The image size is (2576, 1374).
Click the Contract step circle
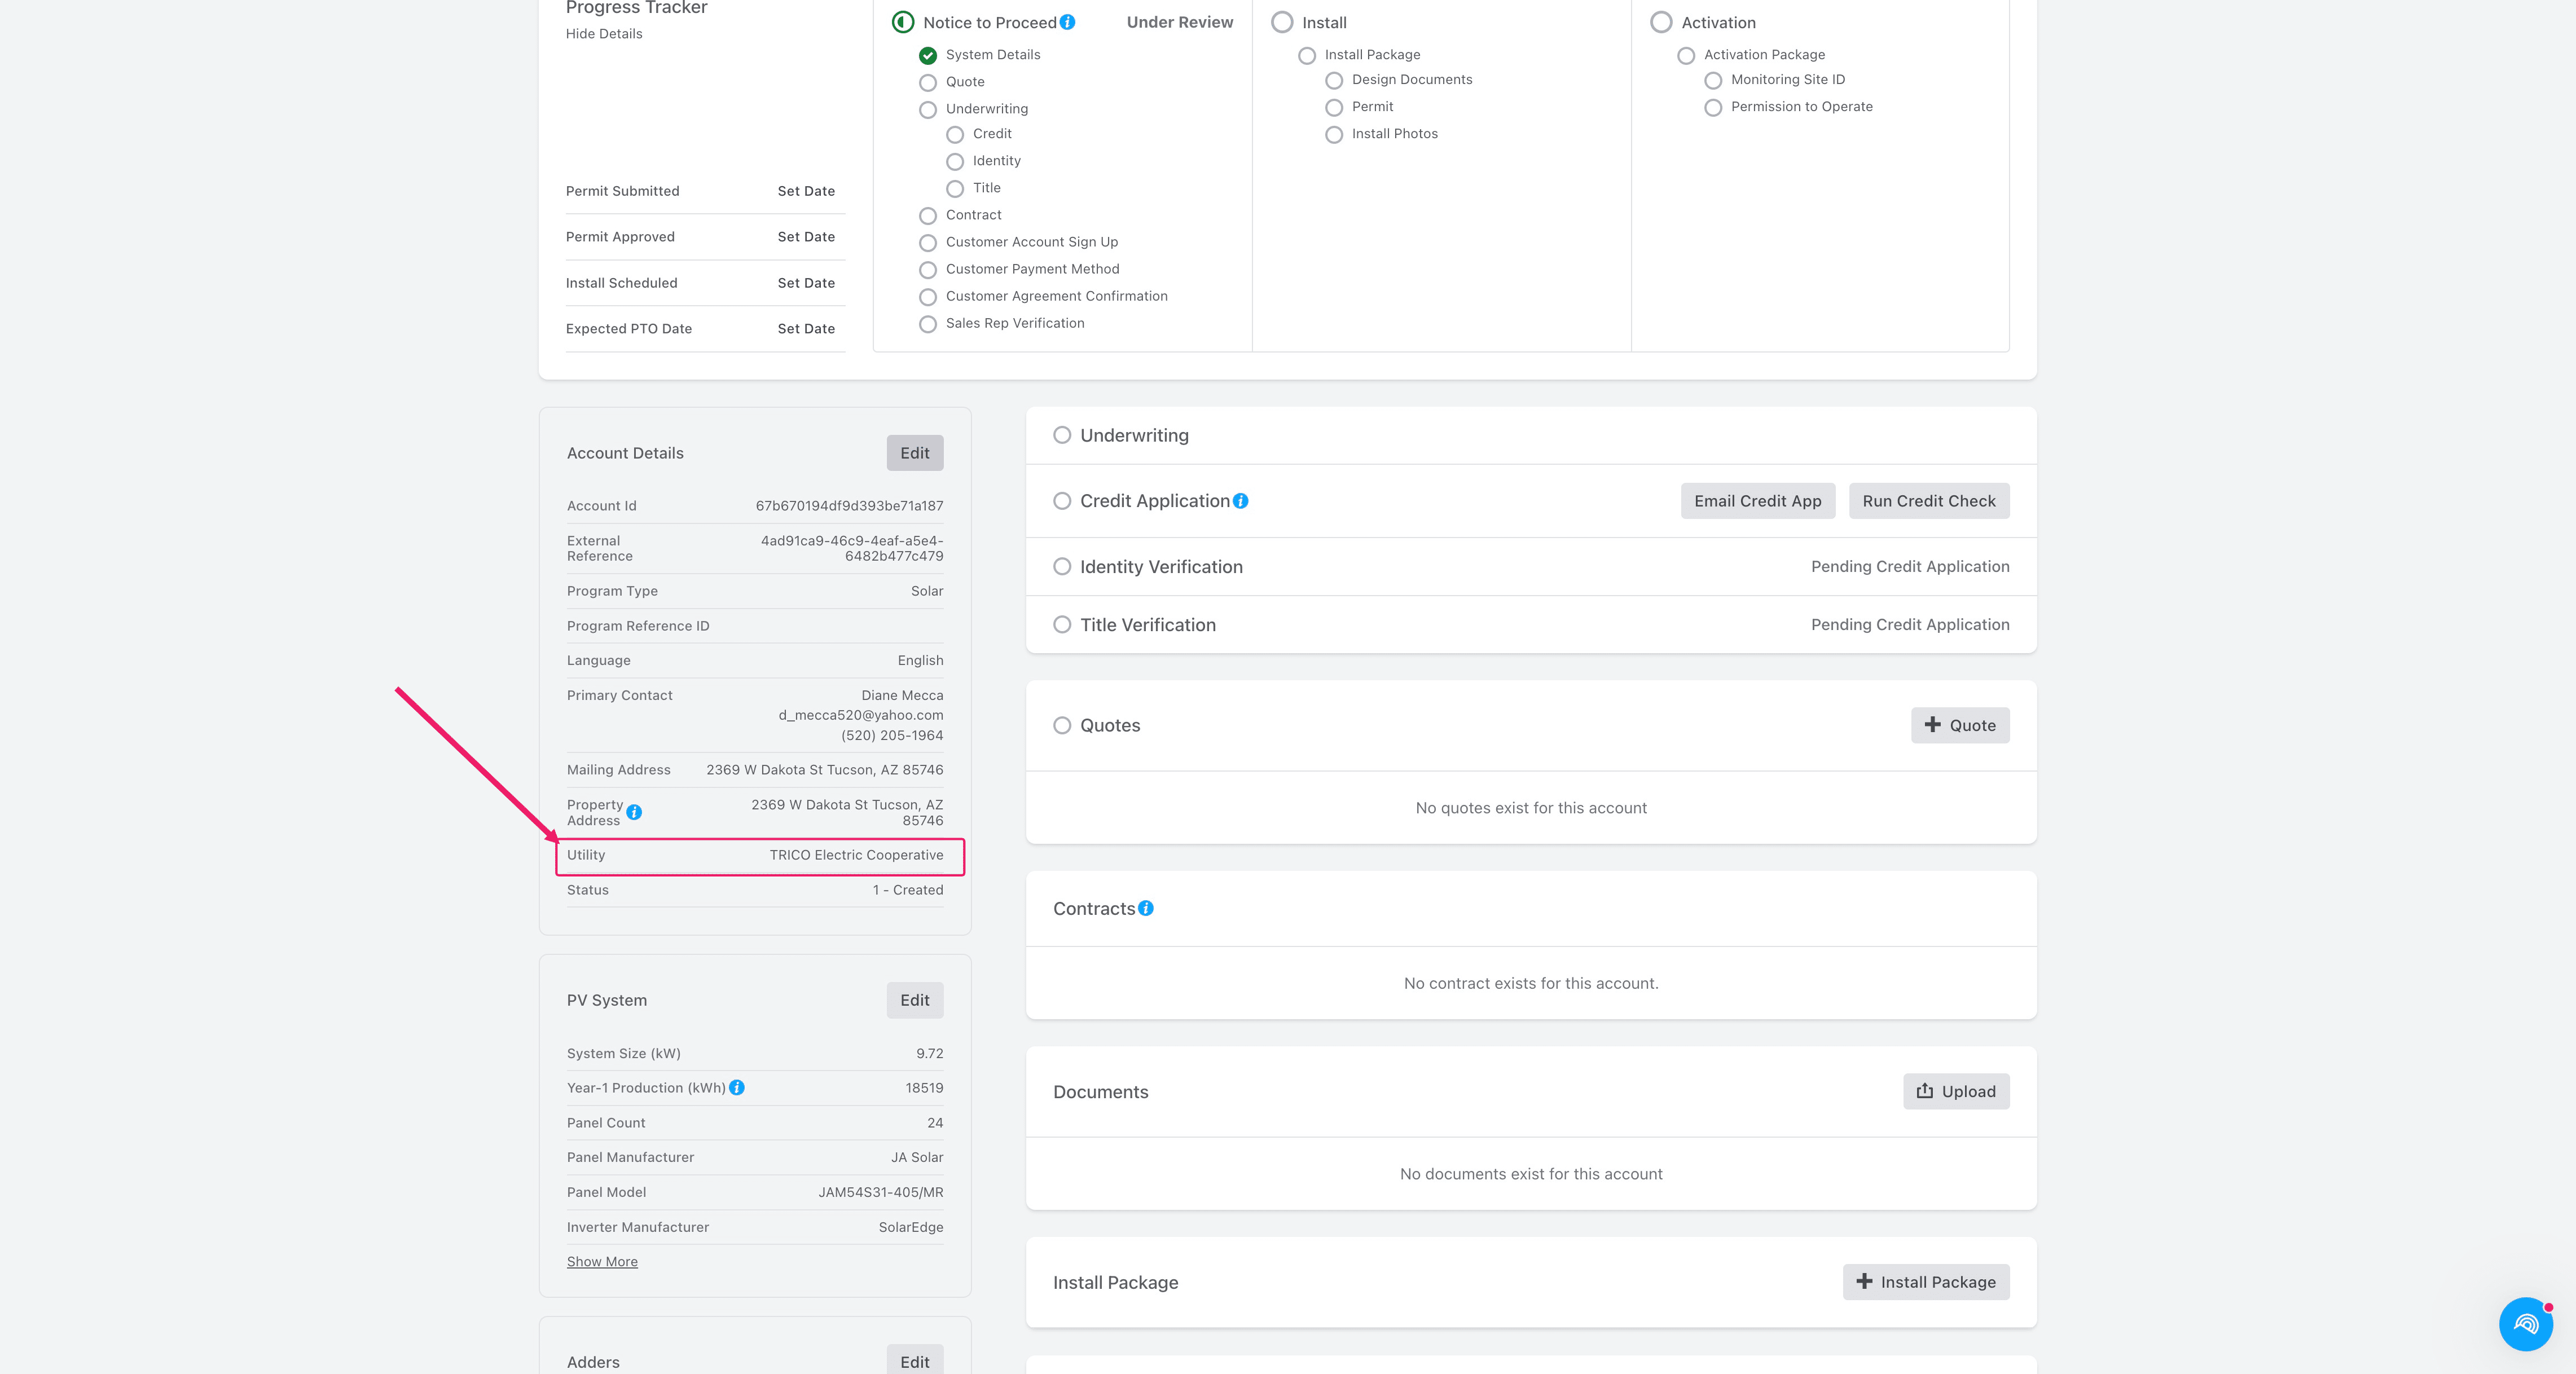928,215
